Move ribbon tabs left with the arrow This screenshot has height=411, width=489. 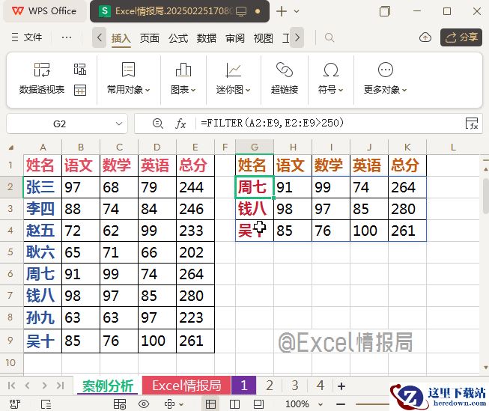(x=99, y=37)
